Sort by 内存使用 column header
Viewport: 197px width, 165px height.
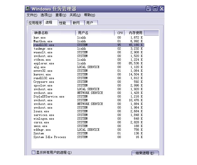(x=134, y=33)
